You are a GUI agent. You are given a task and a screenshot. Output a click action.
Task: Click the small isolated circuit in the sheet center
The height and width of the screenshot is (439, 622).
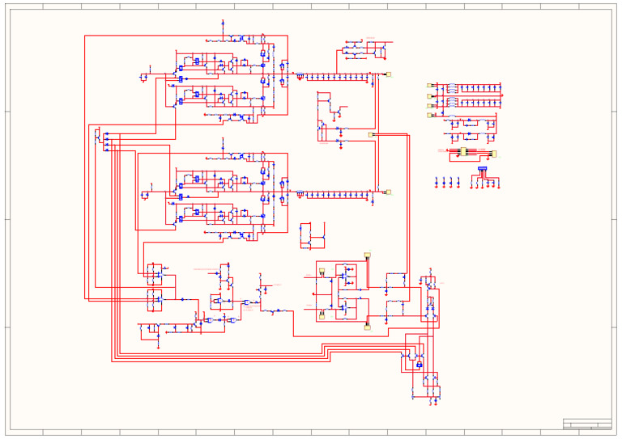point(313,236)
